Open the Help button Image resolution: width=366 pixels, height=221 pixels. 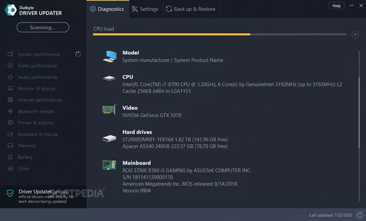[336, 6]
